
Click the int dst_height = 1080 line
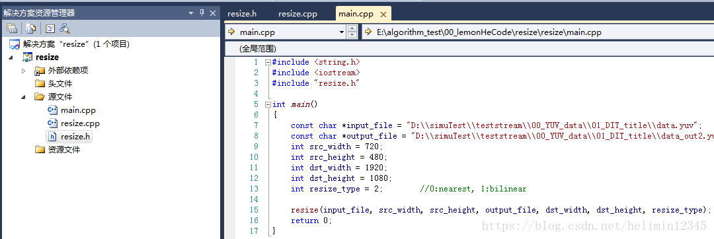click(x=342, y=178)
